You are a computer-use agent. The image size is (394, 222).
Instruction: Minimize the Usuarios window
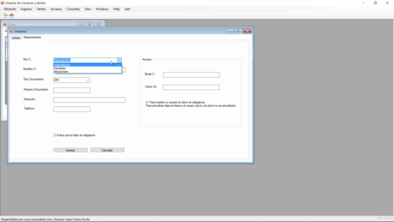pyautogui.click(x=230, y=31)
